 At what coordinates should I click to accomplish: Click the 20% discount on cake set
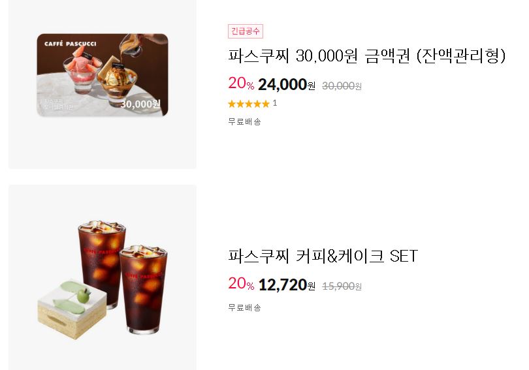241,283
